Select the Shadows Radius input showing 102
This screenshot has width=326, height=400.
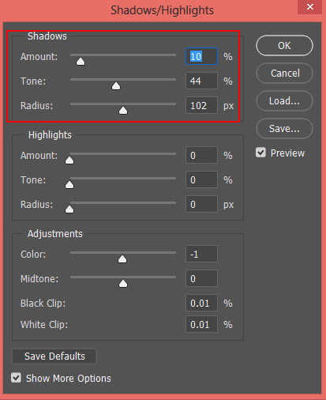(x=201, y=105)
